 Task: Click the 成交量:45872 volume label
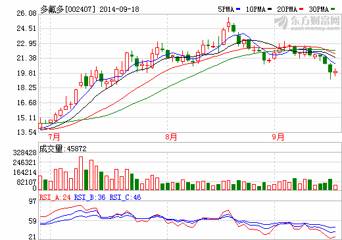pyautogui.click(x=63, y=149)
